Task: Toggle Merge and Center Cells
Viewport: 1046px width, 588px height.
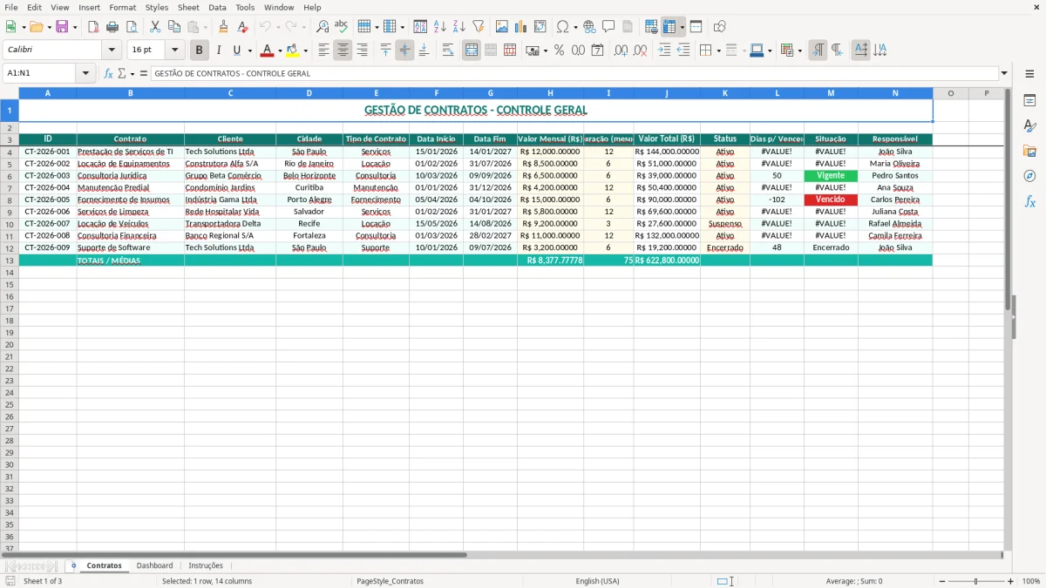Action: tap(472, 51)
